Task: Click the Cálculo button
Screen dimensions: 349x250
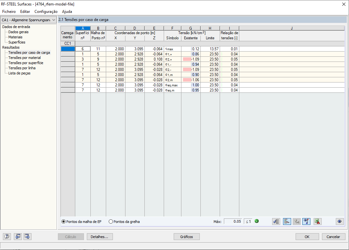Action: click(x=70, y=237)
